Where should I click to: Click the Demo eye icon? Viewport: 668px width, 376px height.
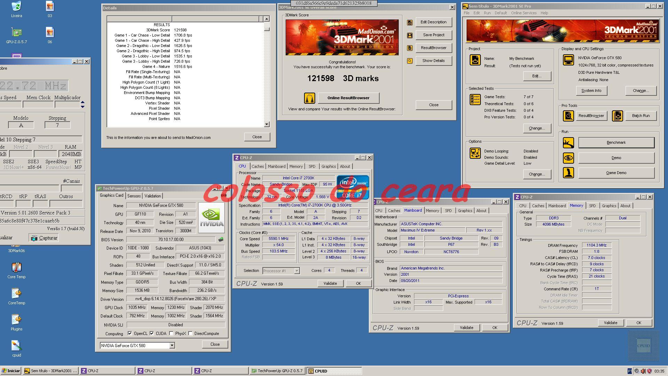(568, 158)
